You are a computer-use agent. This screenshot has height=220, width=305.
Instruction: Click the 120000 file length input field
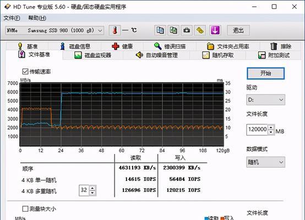pos(257,130)
